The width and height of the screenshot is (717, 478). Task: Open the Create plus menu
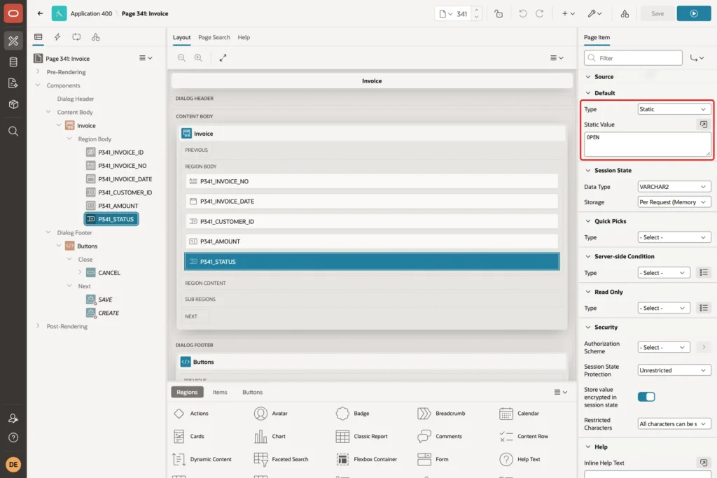pos(569,14)
